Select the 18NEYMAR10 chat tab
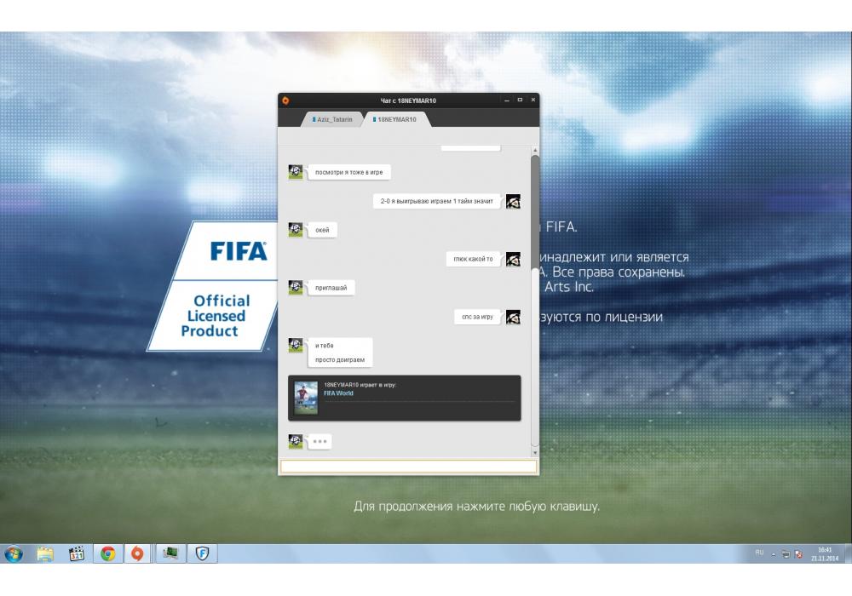 coord(395,120)
